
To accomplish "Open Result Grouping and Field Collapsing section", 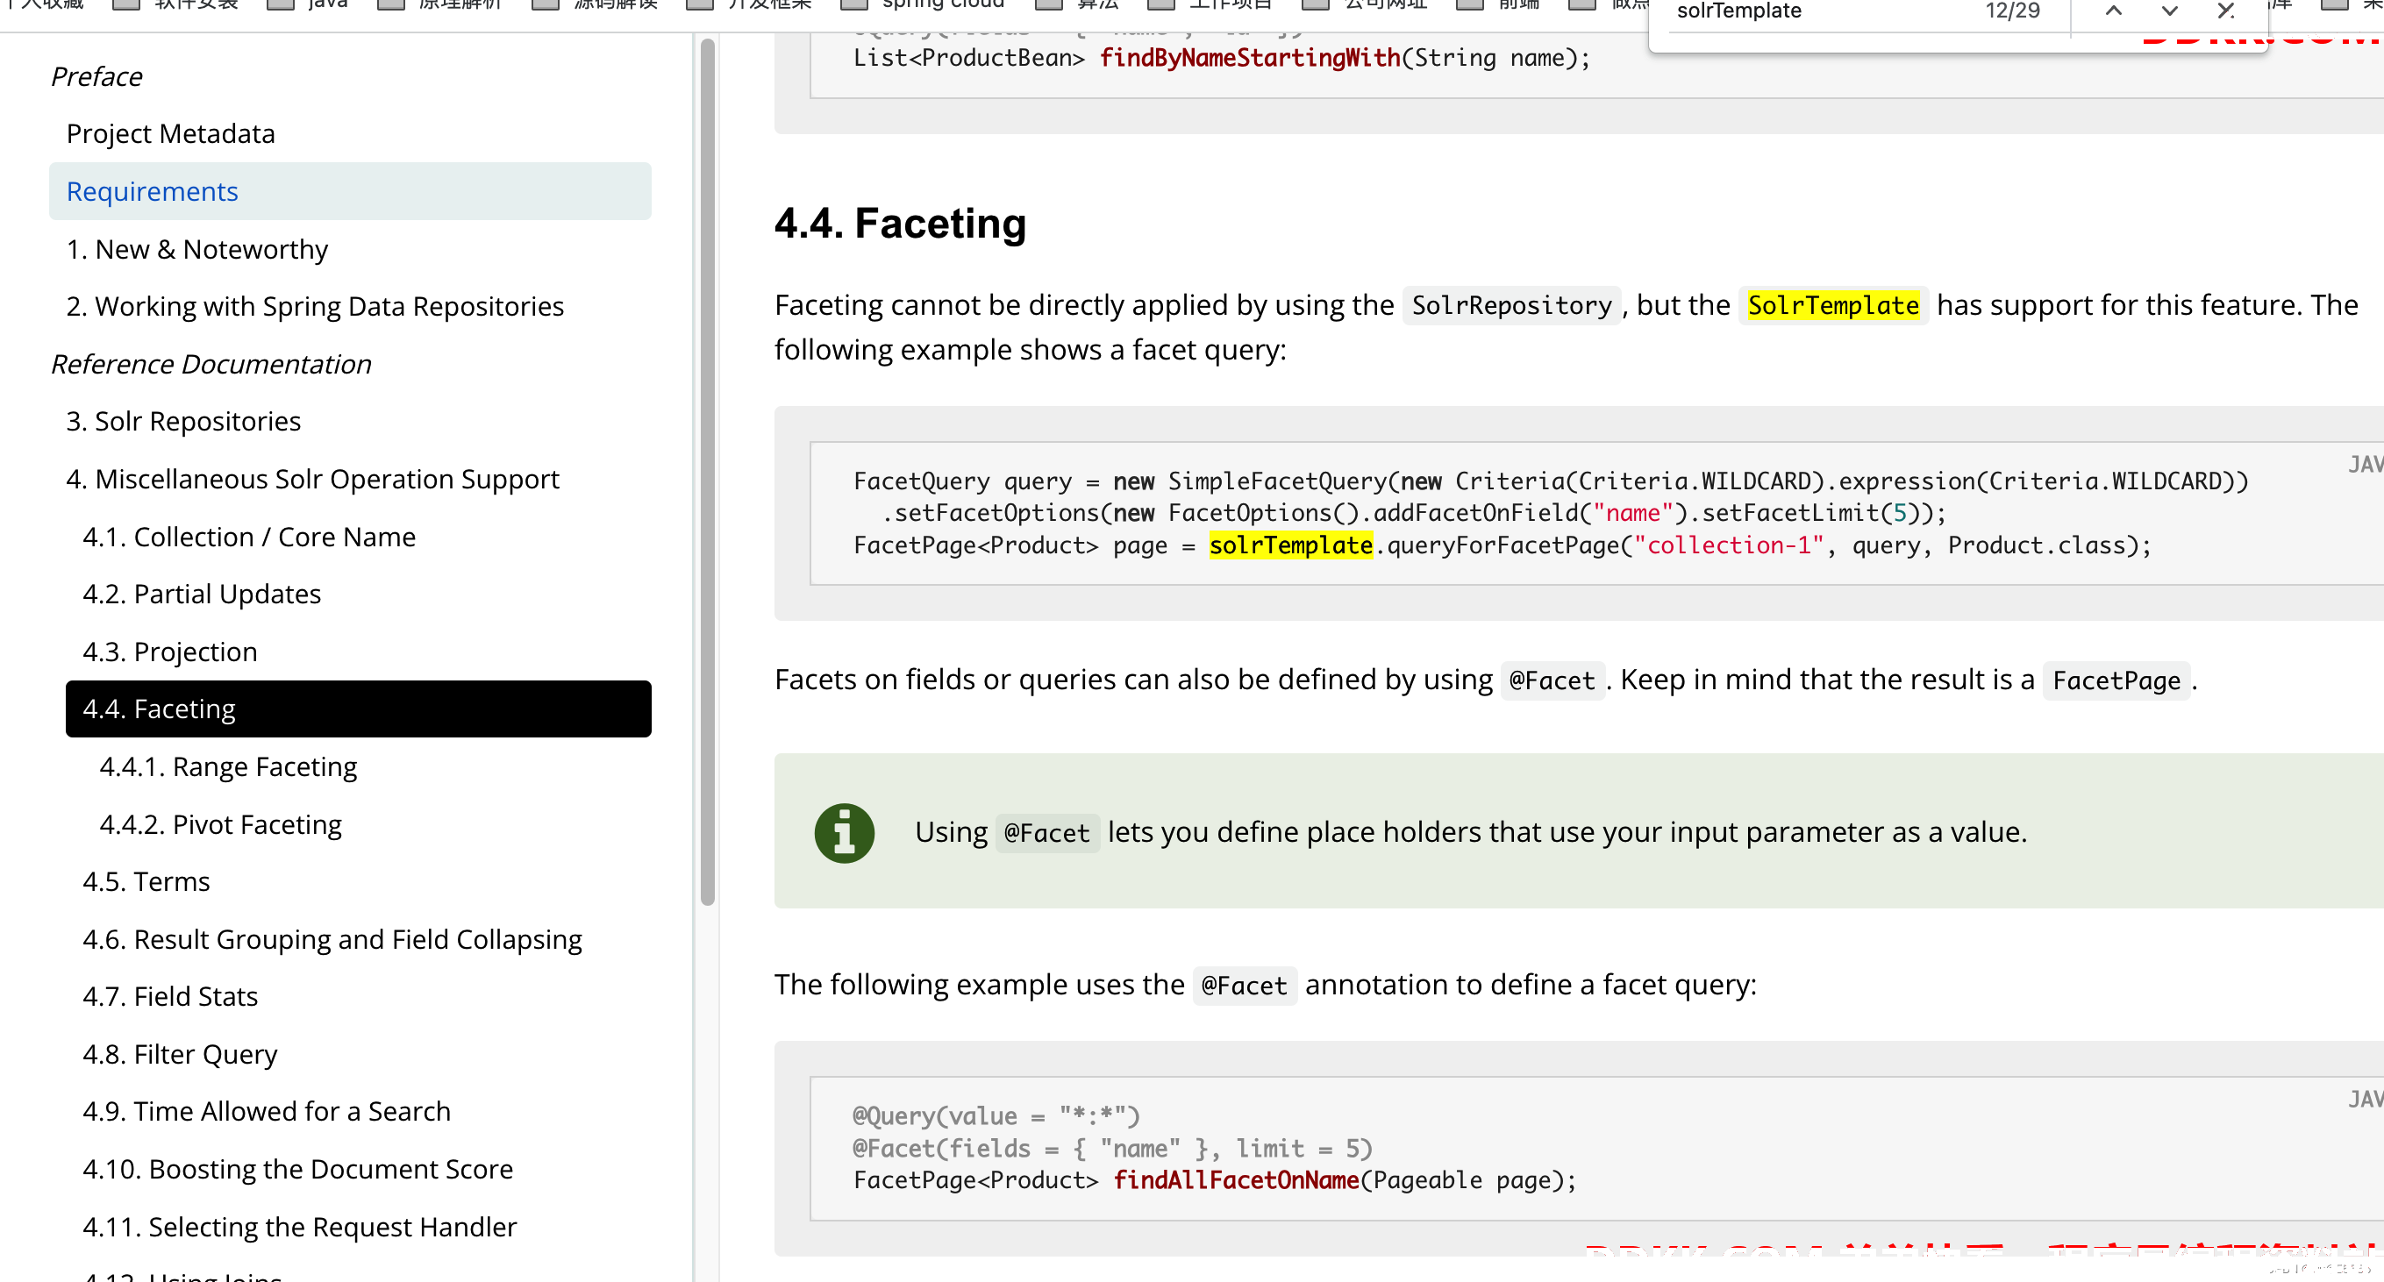I will pos(332,940).
